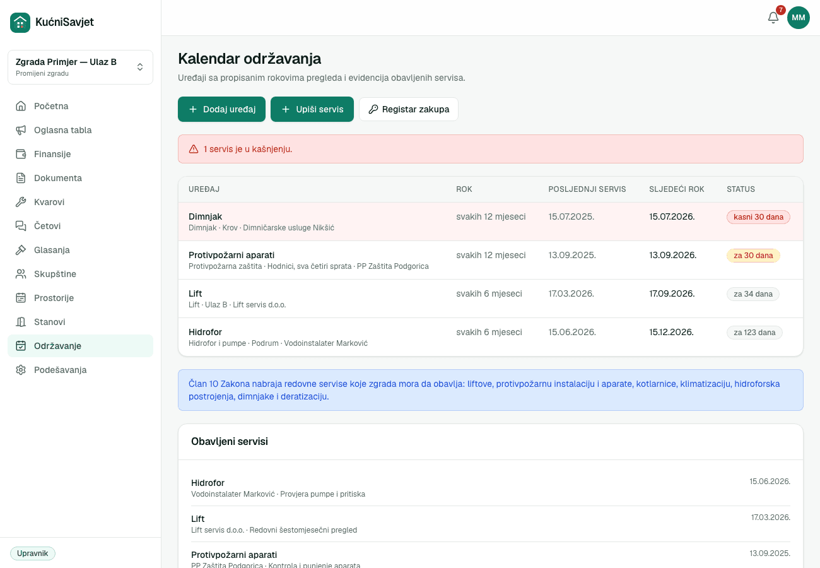Image resolution: width=820 pixels, height=568 pixels.
Task: Click the wallet icon beside Finansije
Action: click(x=21, y=154)
